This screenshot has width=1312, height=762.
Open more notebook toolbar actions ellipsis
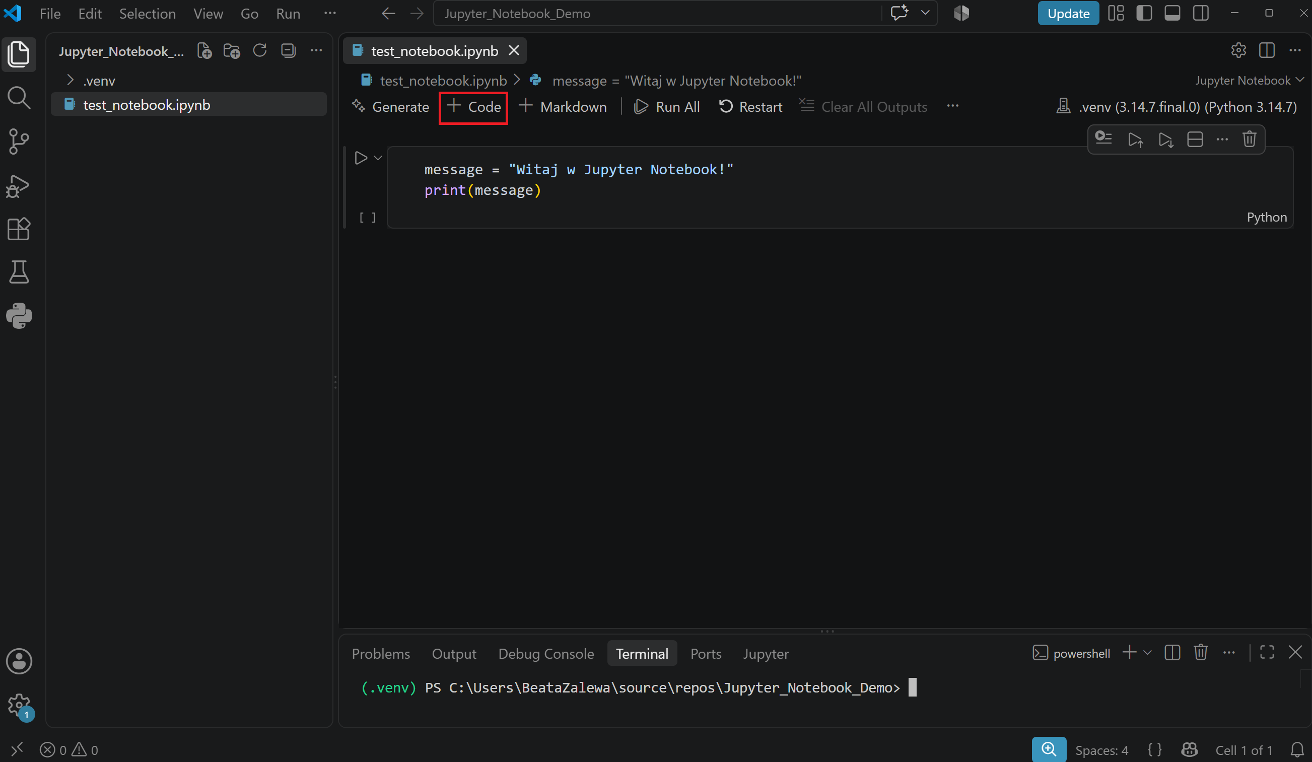coord(952,106)
